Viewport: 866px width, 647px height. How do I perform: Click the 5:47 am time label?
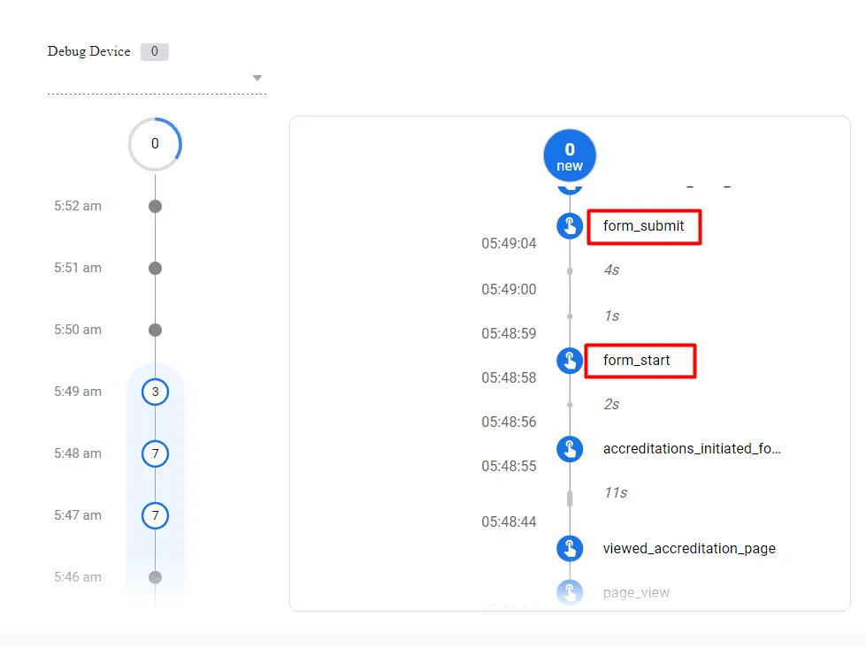click(78, 515)
